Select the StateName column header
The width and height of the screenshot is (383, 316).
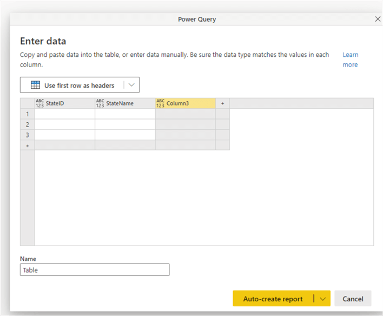tap(127, 103)
